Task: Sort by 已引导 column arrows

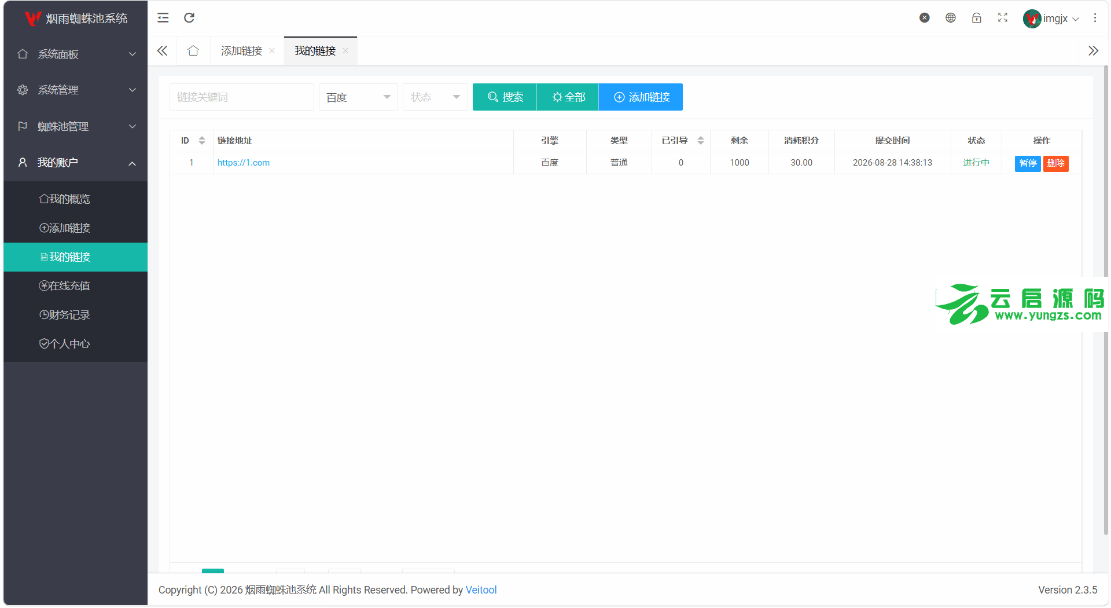Action: point(701,141)
